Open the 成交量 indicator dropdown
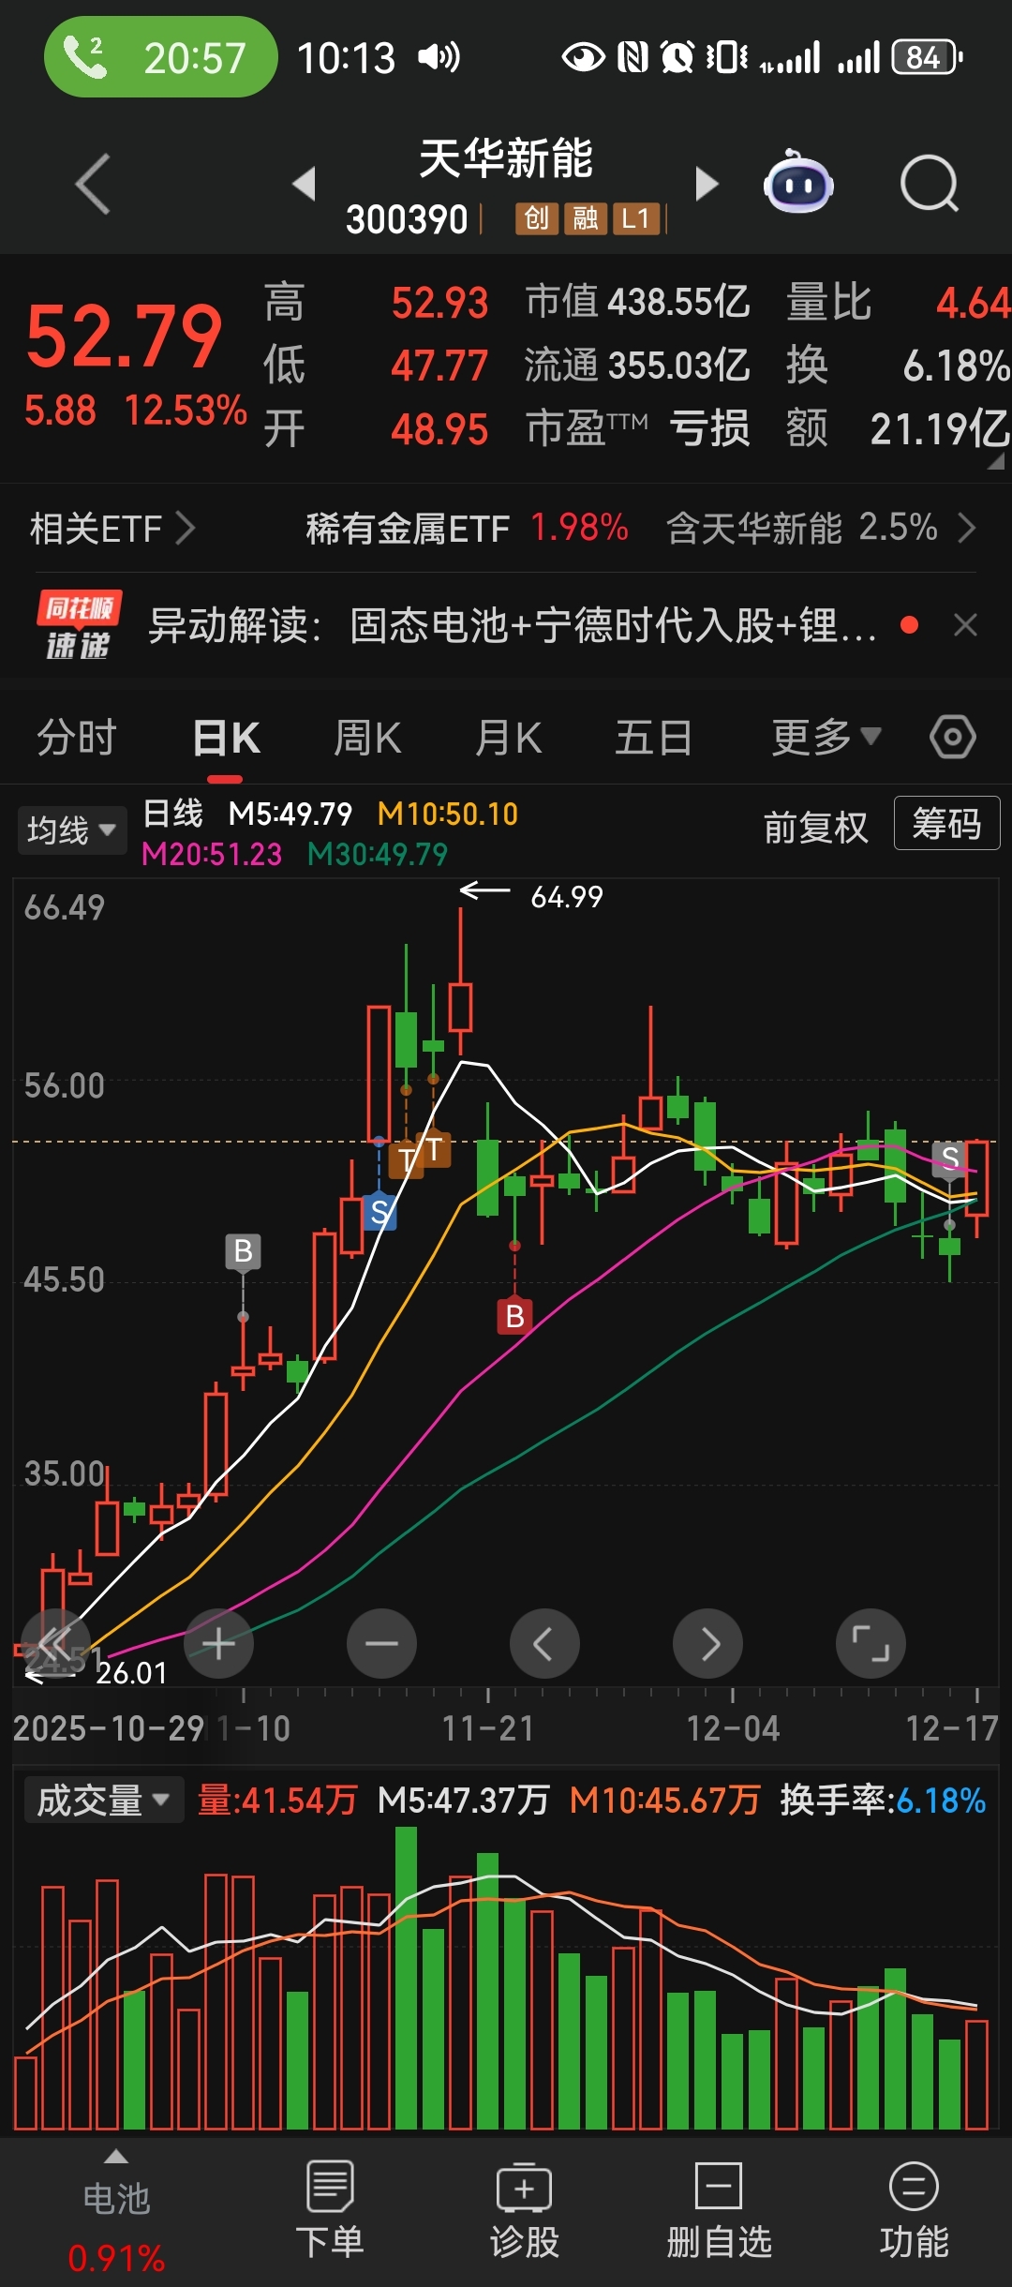Image resolution: width=1012 pixels, height=2287 pixels. click(103, 1800)
